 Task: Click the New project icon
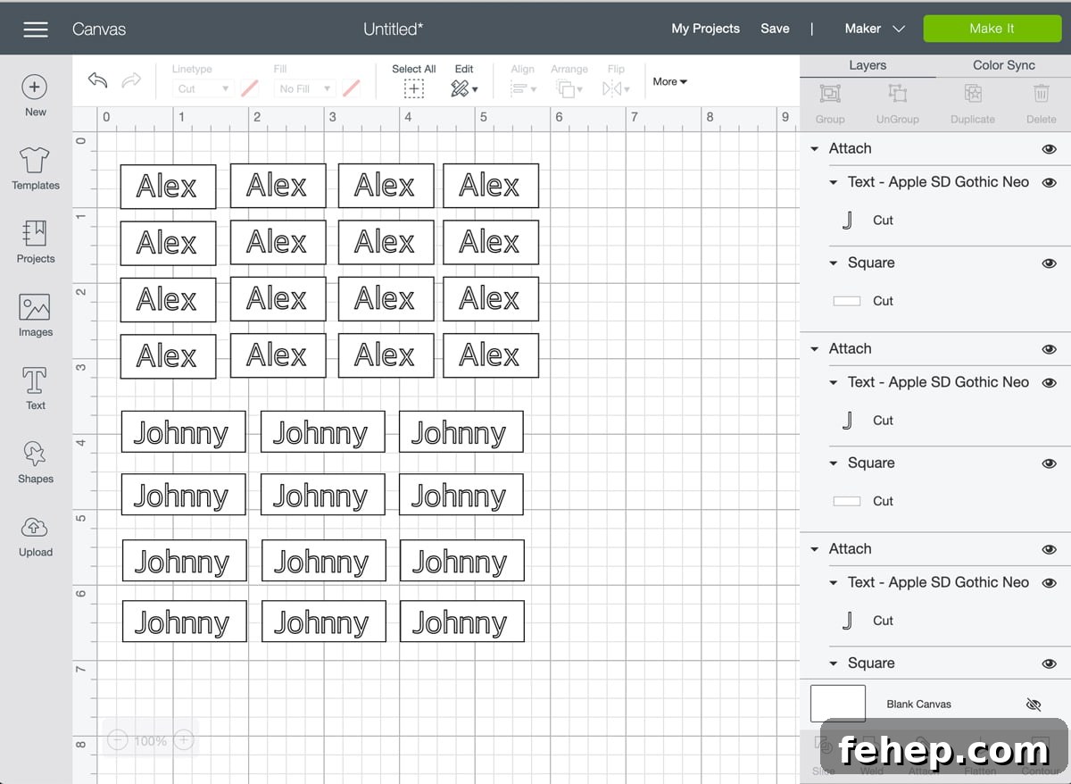(x=35, y=87)
